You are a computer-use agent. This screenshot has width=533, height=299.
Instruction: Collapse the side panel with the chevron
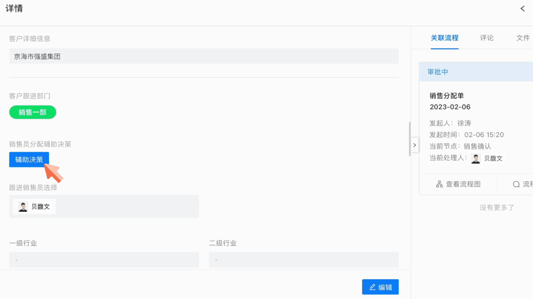[x=414, y=145]
